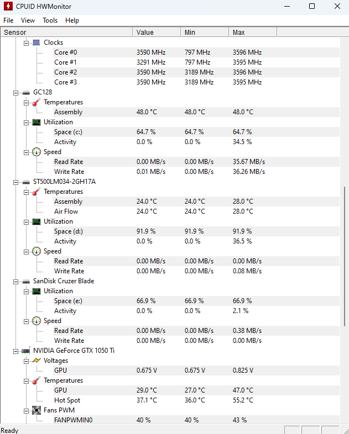Open the File menu

pos(8,20)
